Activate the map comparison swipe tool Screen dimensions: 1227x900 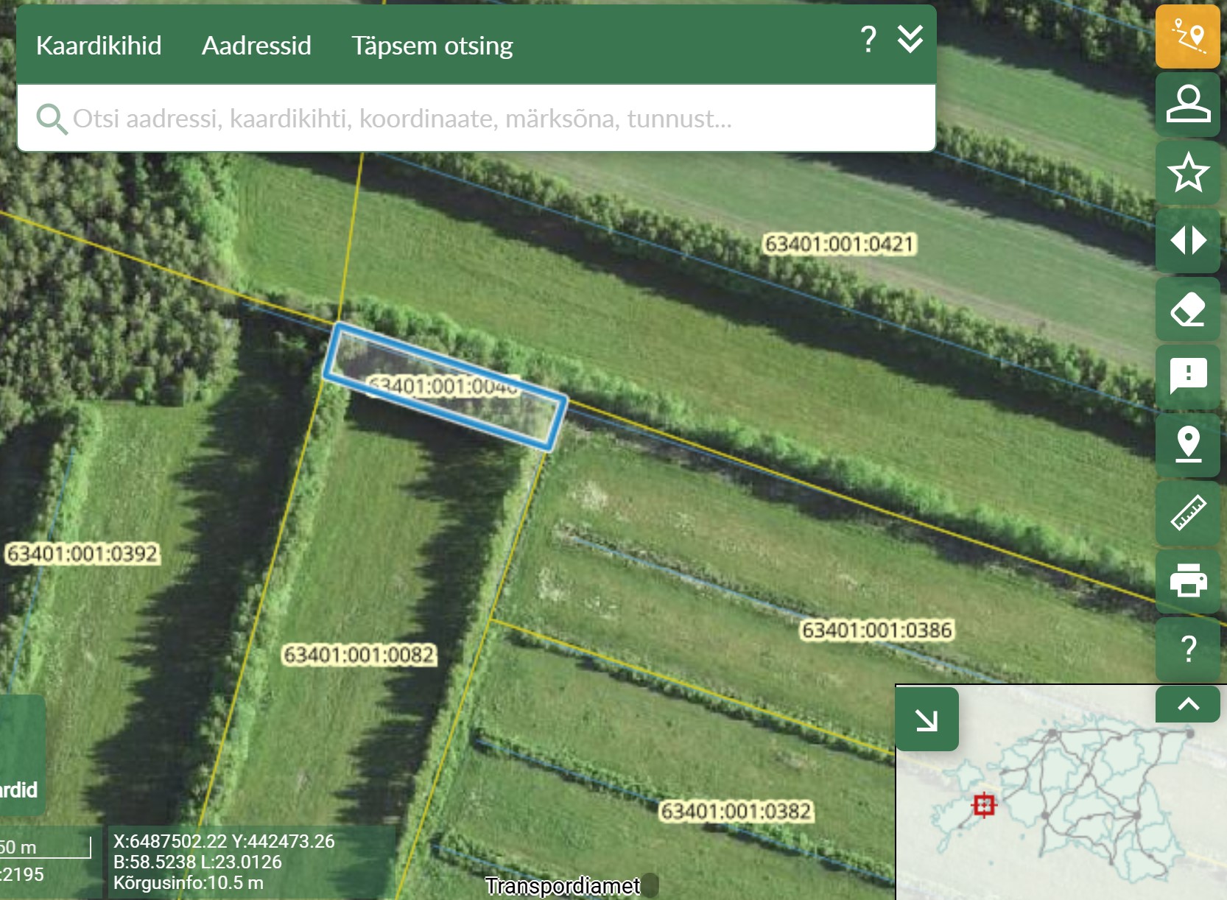1187,240
